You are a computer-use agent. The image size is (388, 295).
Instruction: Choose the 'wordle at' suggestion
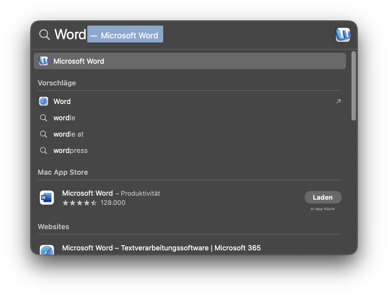pyautogui.click(x=68, y=134)
